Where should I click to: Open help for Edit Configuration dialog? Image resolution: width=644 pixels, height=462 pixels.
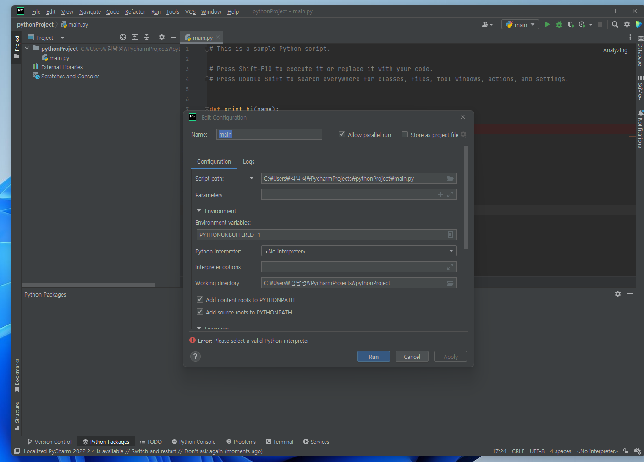point(196,356)
